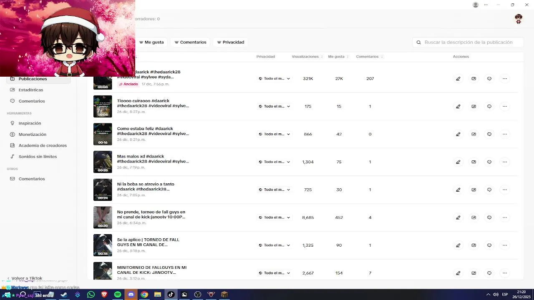View analytics for 'Tioooo cuiraooo' post
Viewport: 534px width, 300px height.
(474, 106)
